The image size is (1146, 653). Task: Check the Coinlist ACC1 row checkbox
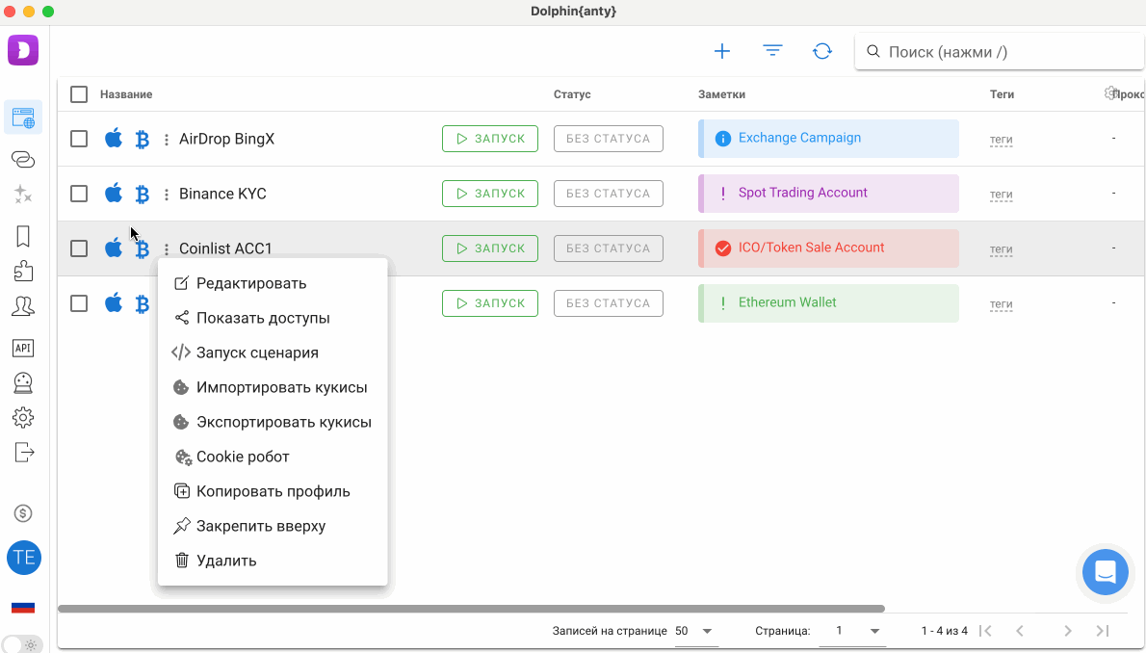(x=79, y=248)
